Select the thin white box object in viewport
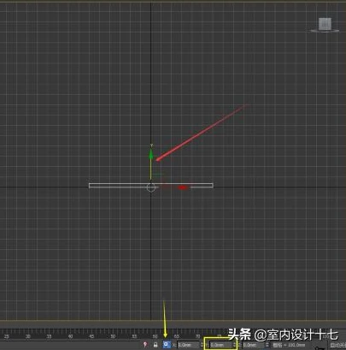Image resolution: width=346 pixels, height=350 pixels. click(x=151, y=186)
